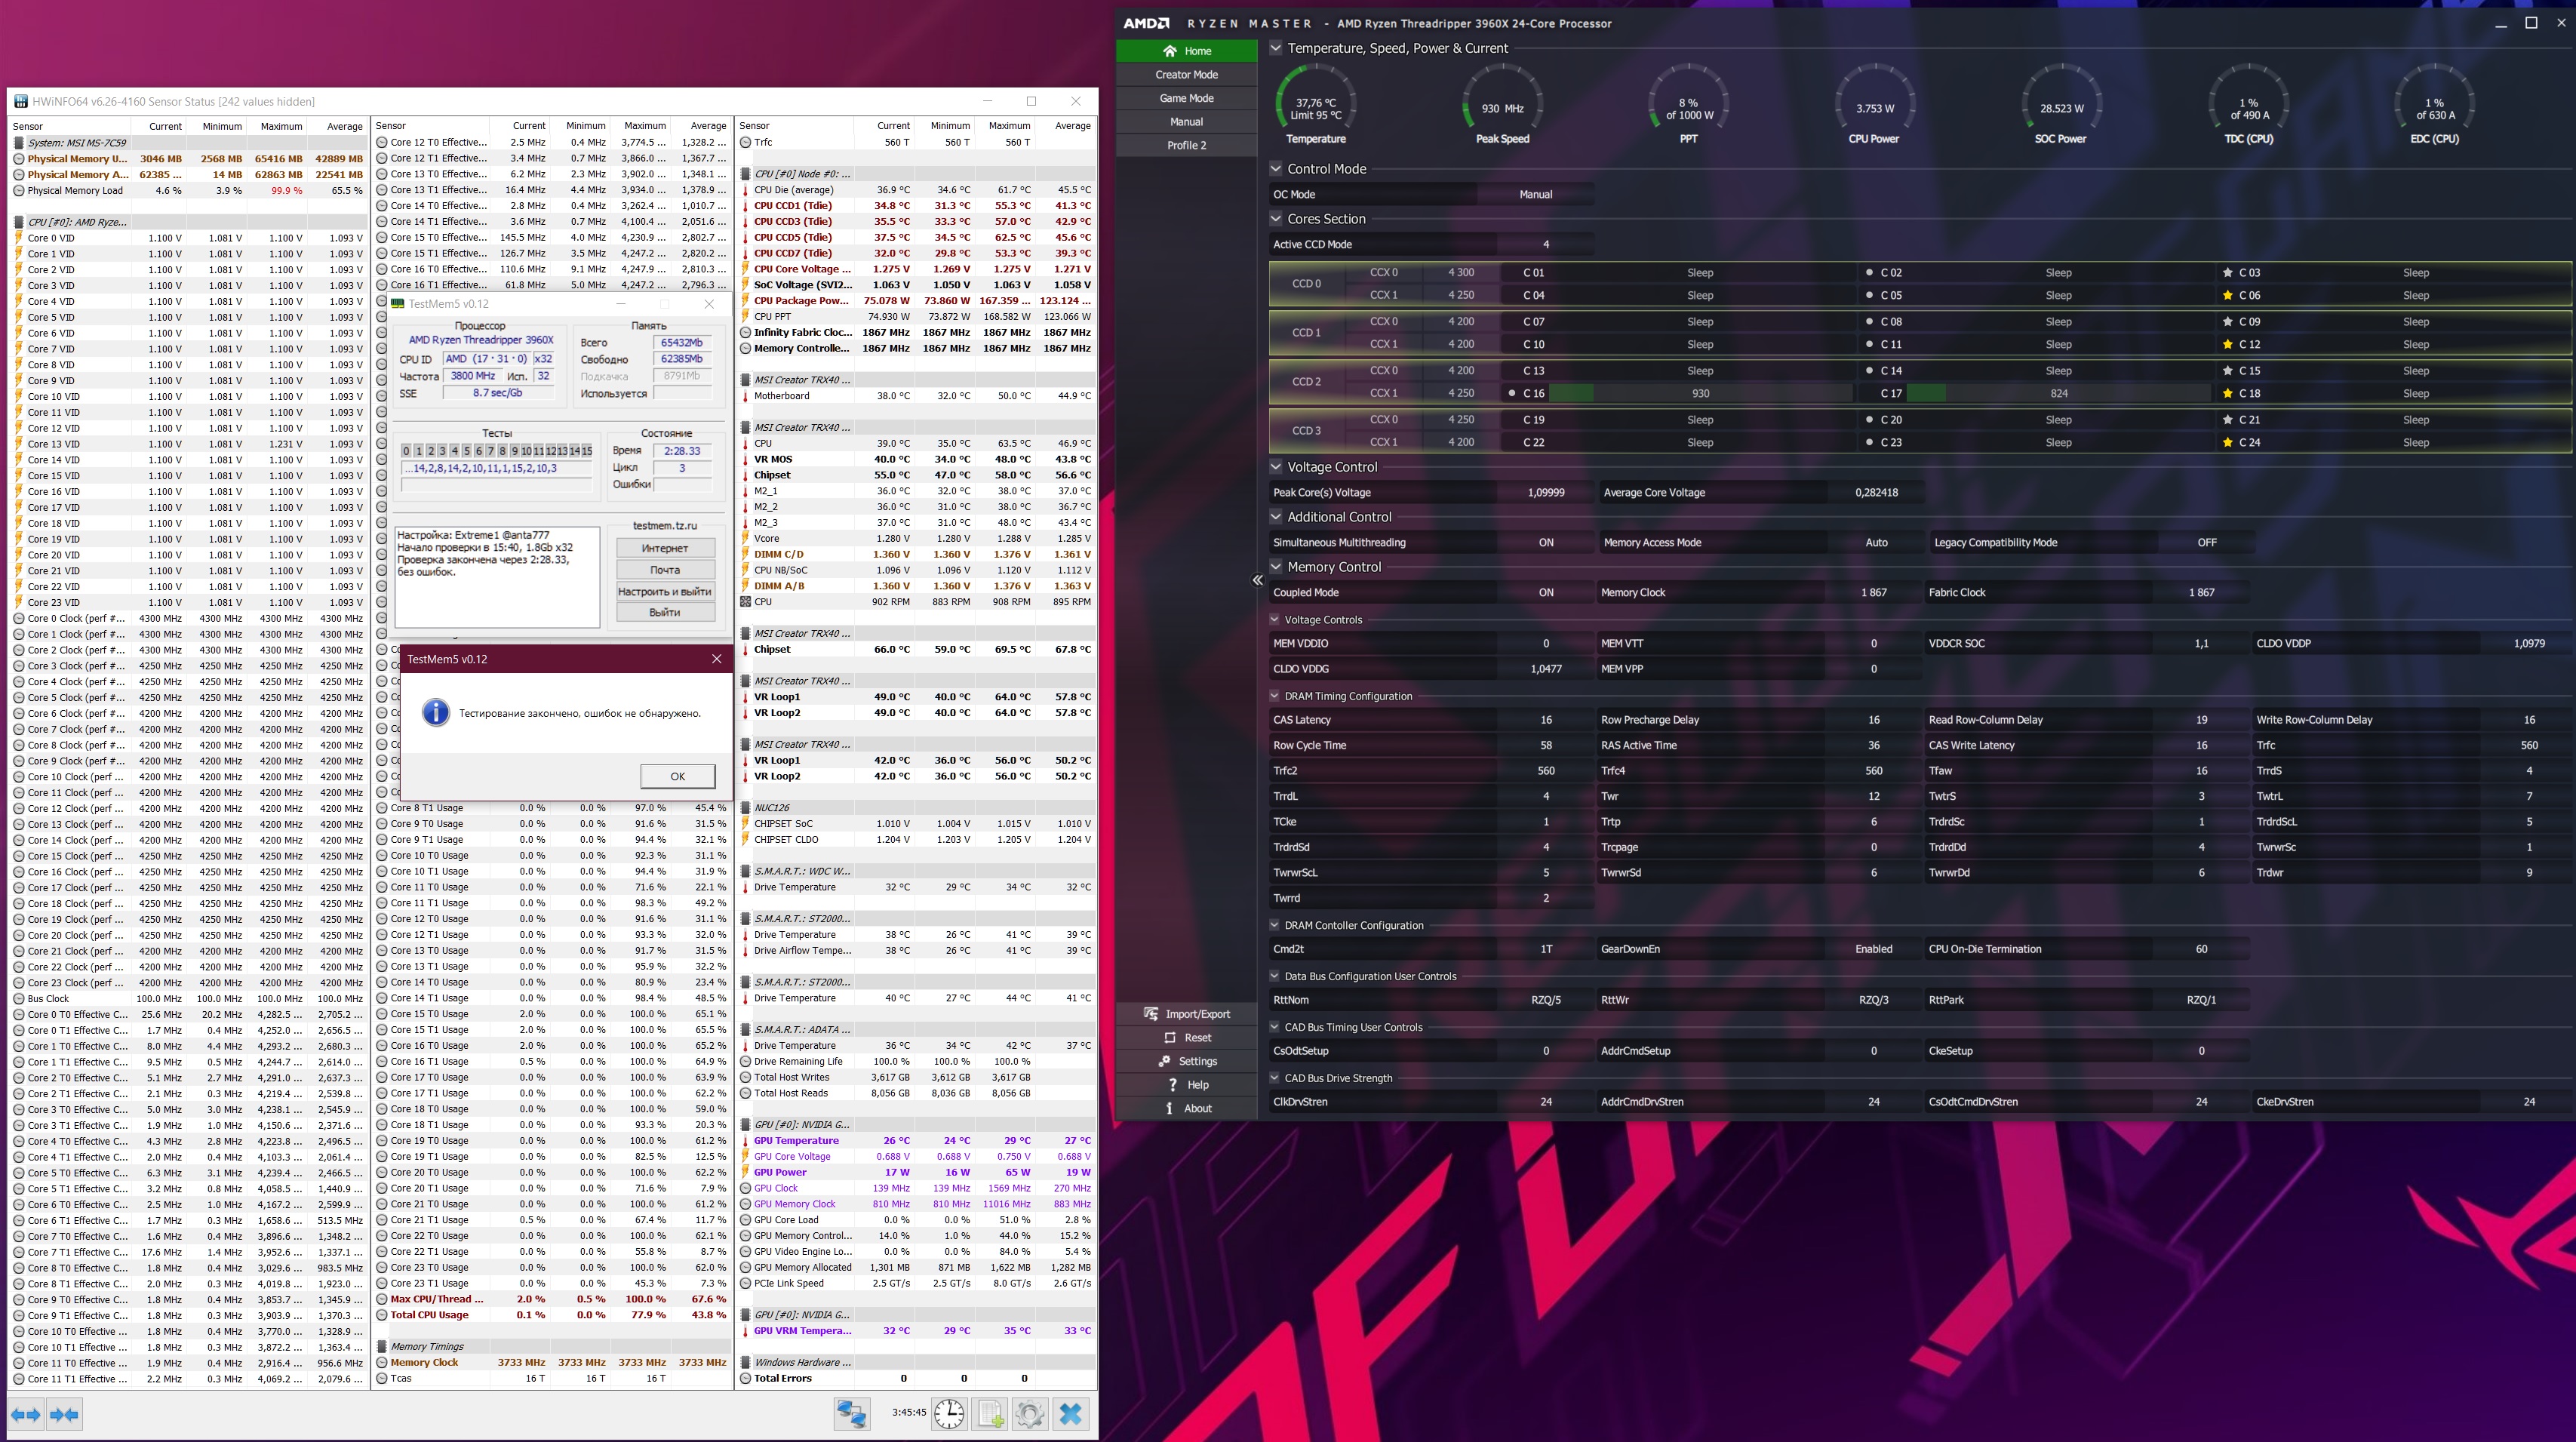Viewport: 2576px width, 1442px height.
Task: Click the CAS Latency value field
Action: tap(1546, 720)
